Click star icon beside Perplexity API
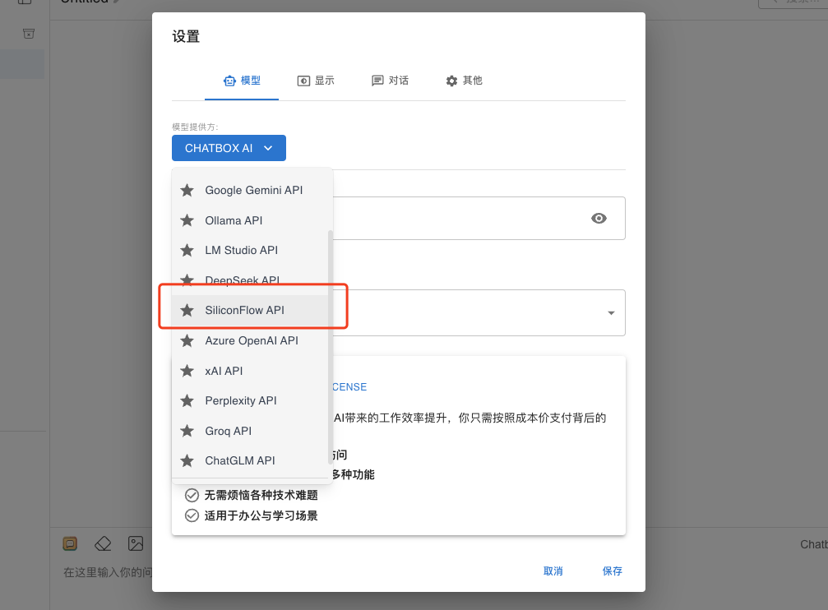Screen dimensions: 828x610 click(187, 401)
